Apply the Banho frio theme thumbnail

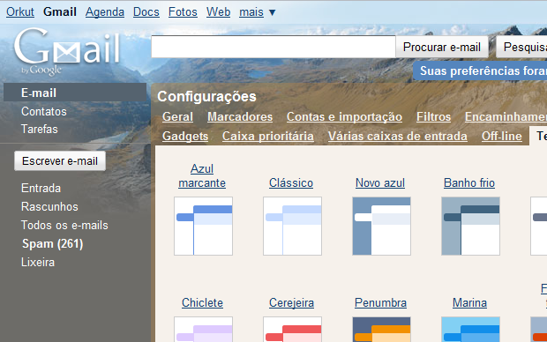tap(470, 226)
